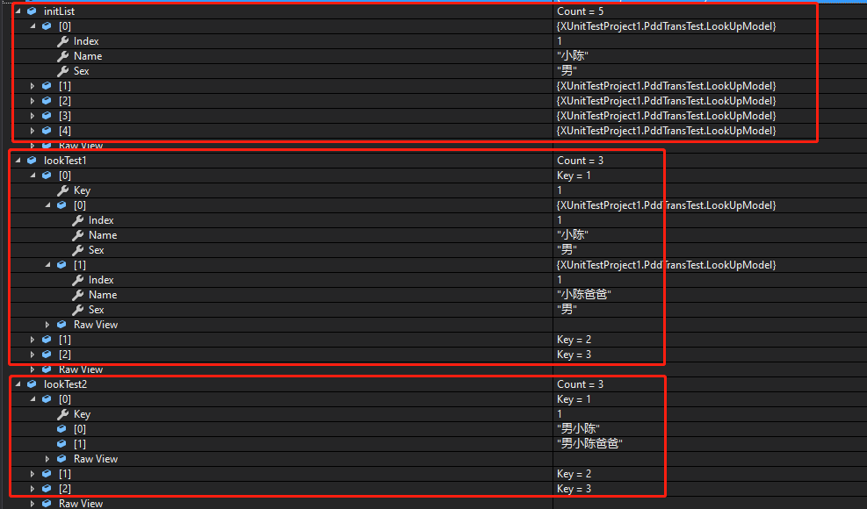Click the object icon beside initList element [4]
The width and height of the screenshot is (867, 509).
(46, 130)
